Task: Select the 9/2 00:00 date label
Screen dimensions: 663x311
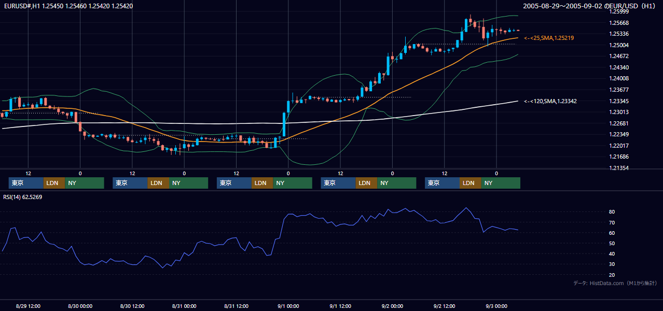Action: point(392,306)
